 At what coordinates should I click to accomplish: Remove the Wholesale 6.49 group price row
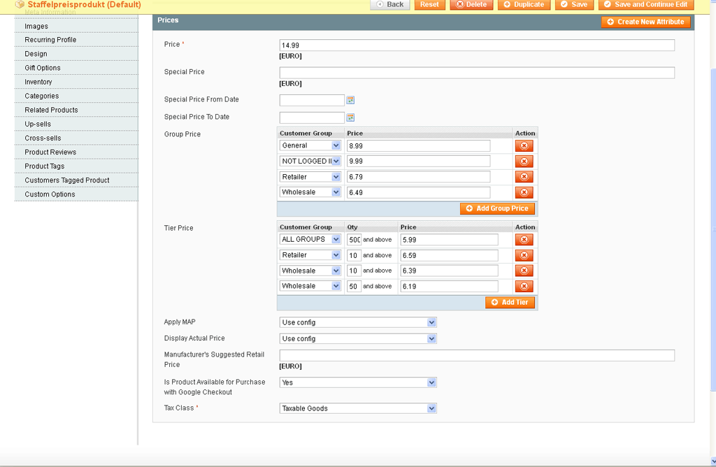point(524,192)
